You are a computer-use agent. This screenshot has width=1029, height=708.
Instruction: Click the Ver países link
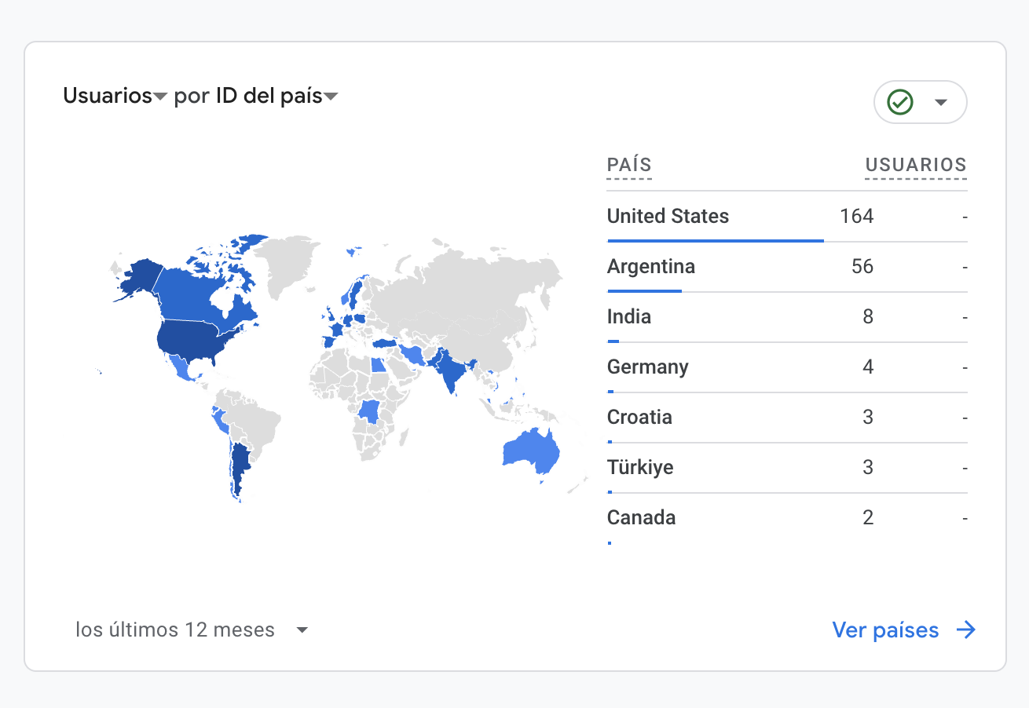tap(885, 630)
